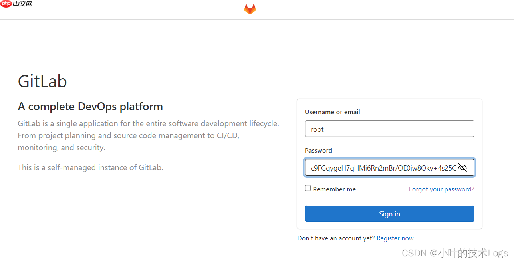Click the A complete DevOps platform subtitle
Screen dimensions: 514x262
[90, 106]
